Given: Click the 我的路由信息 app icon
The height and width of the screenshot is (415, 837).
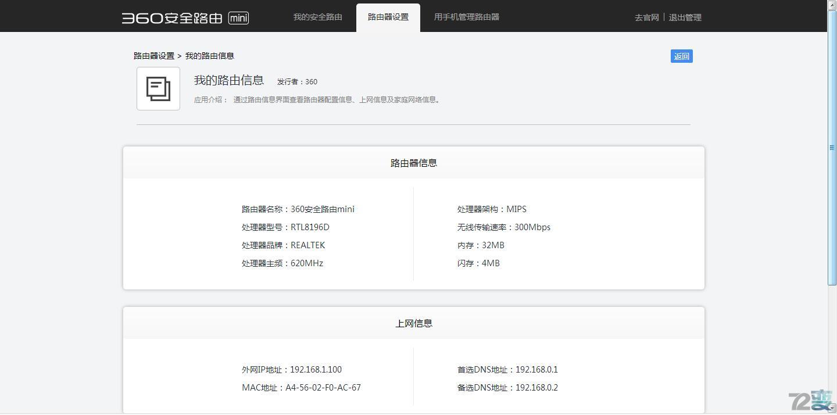Looking at the screenshot, I should pos(158,88).
